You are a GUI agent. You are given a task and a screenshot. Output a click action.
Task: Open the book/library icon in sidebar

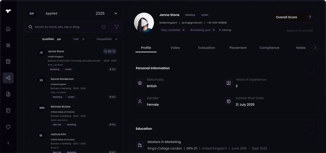point(8,110)
